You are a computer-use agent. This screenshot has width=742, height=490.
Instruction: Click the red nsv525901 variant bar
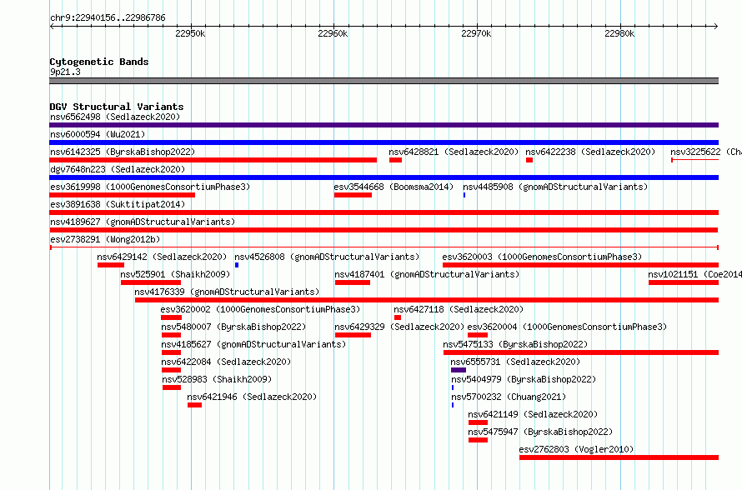tap(151, 282)
